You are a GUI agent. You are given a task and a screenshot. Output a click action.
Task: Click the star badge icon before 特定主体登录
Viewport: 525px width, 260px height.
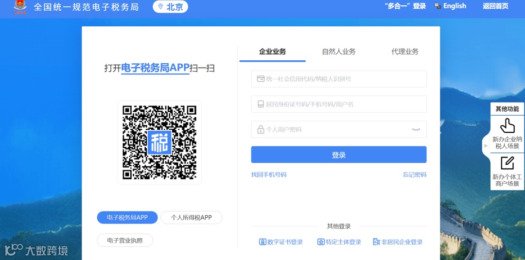click(321, 242)
